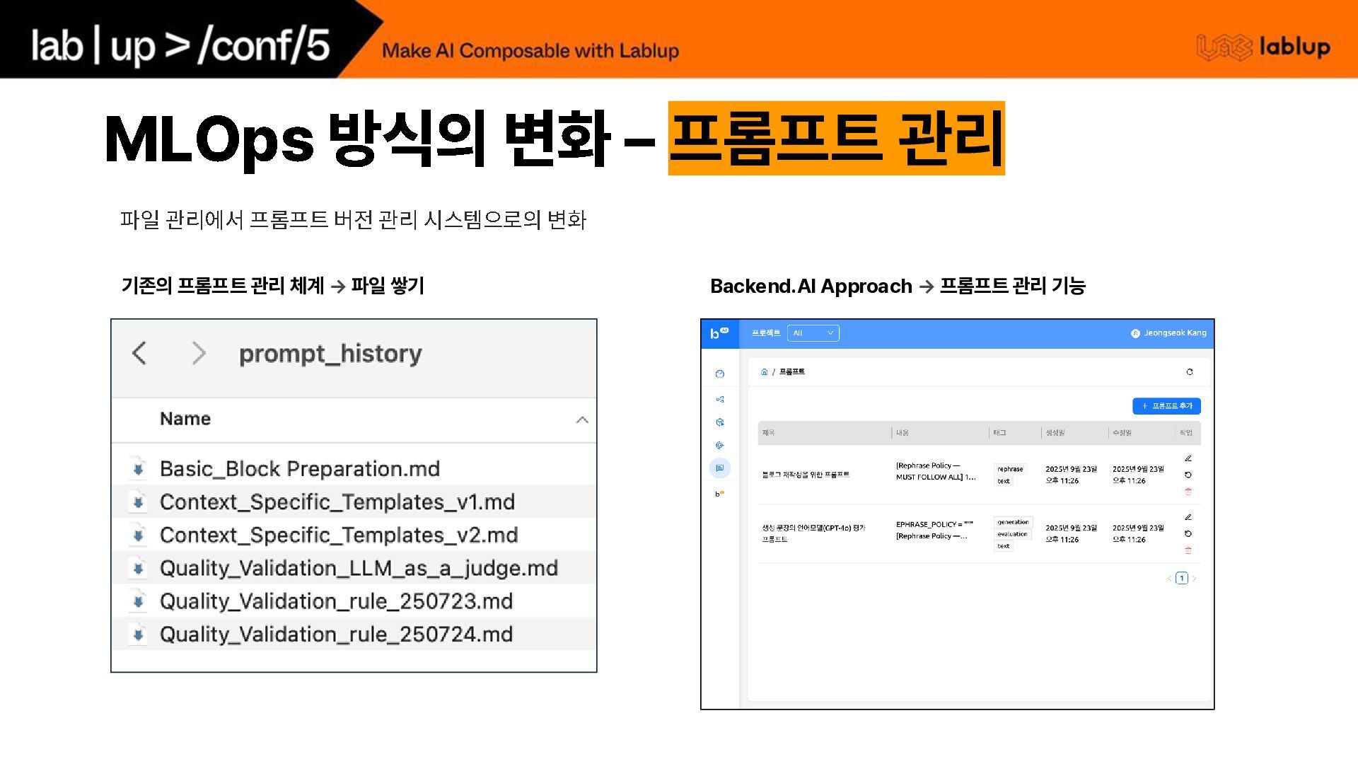Screen dimensions: 1358x764
Task: Edit the first prompt with pencil icon
Action: pos(1188,458)
